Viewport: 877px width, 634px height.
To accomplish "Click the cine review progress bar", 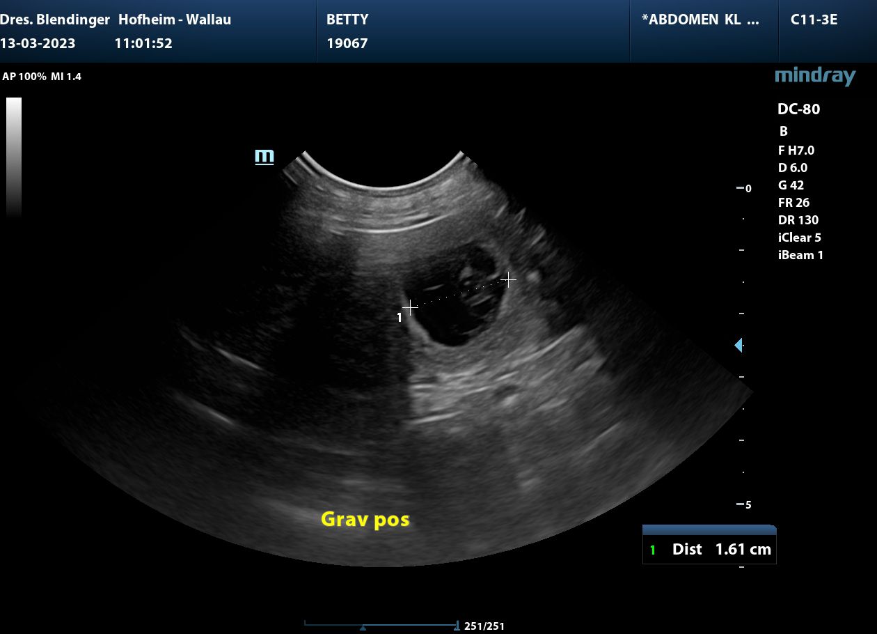I will pos(381,624).
